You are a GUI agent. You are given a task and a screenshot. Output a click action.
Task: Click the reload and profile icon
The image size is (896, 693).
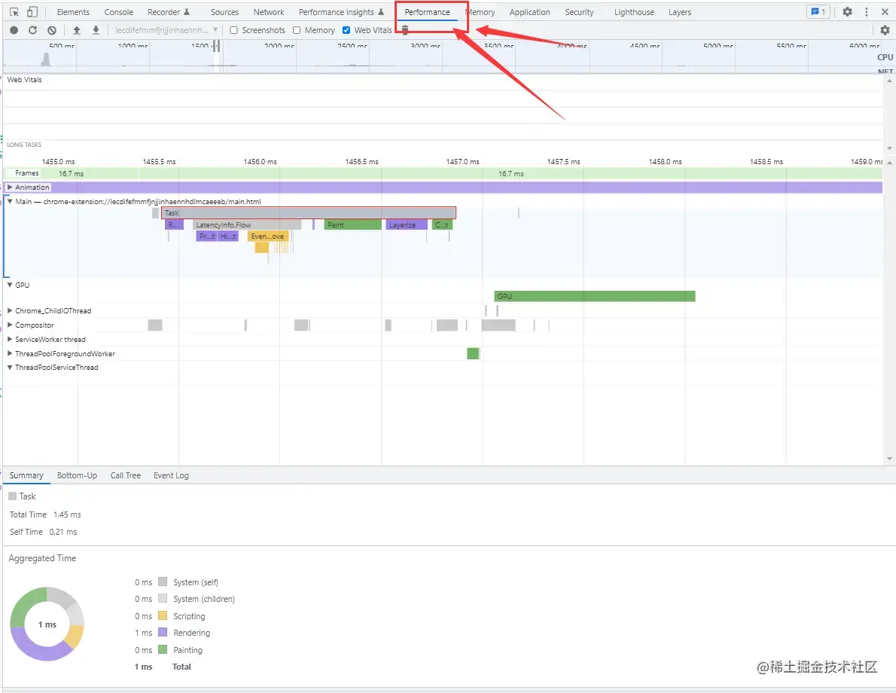[x=32, y=30]
